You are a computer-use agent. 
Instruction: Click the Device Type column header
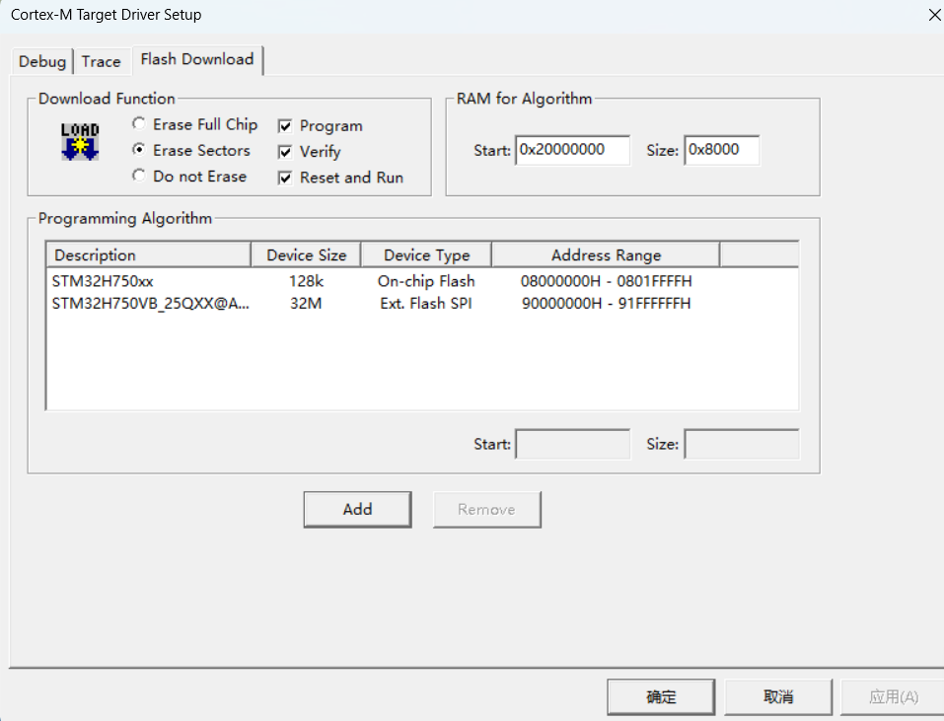tap(426, 255)
